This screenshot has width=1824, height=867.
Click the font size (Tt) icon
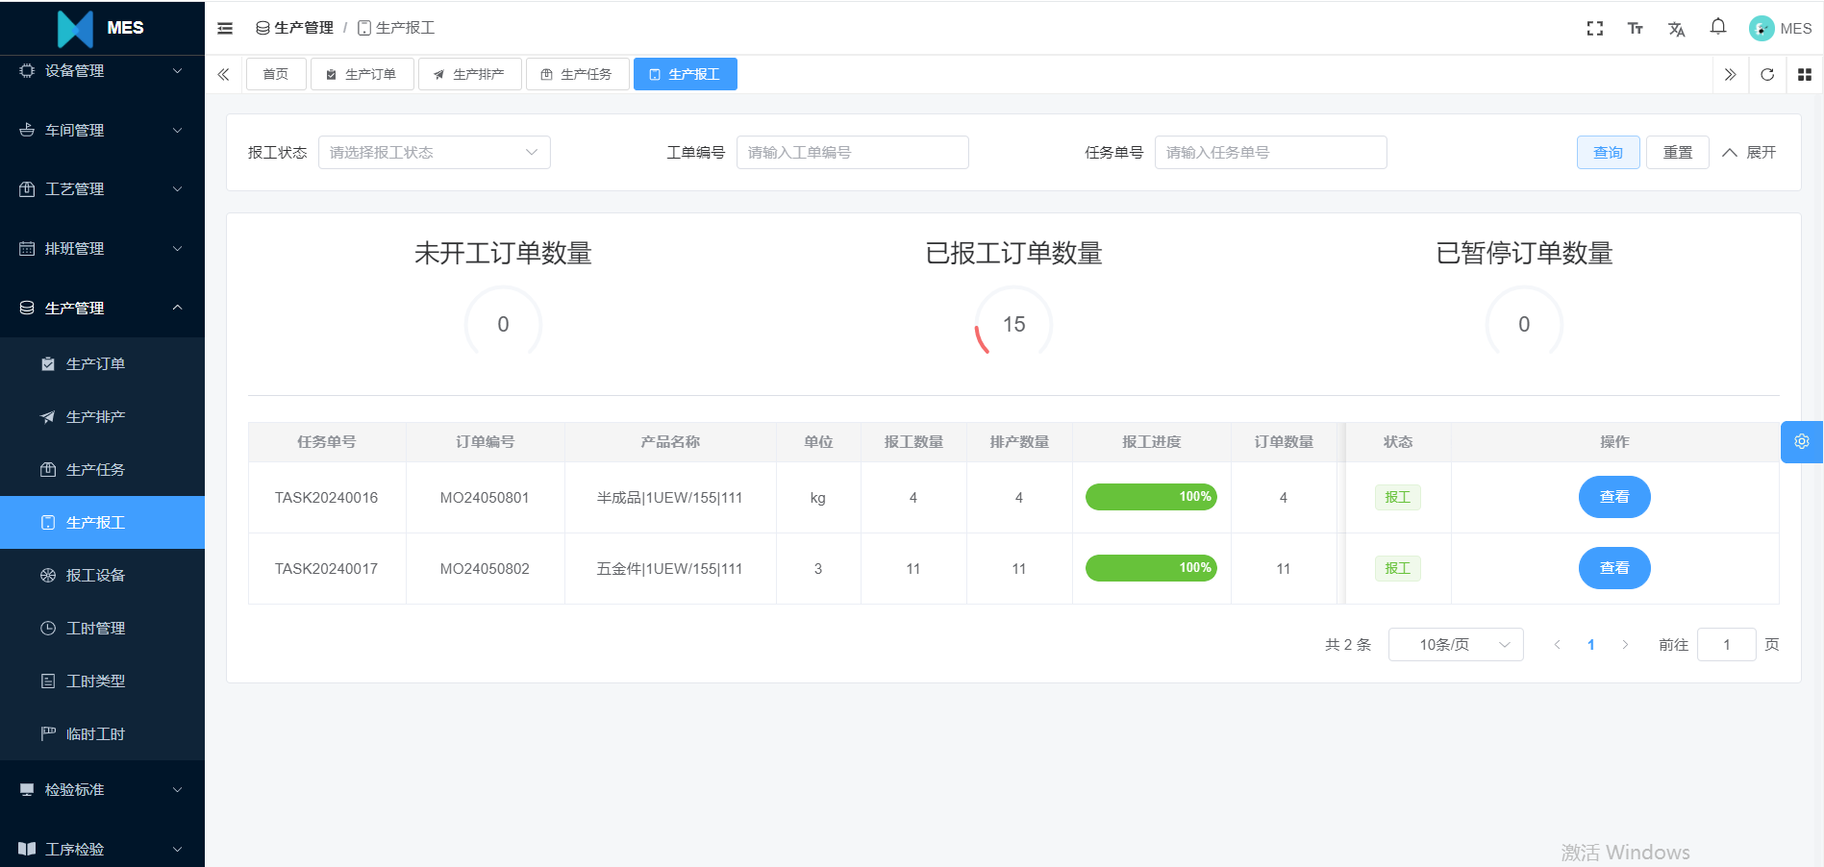click(x=1635, y=28)
